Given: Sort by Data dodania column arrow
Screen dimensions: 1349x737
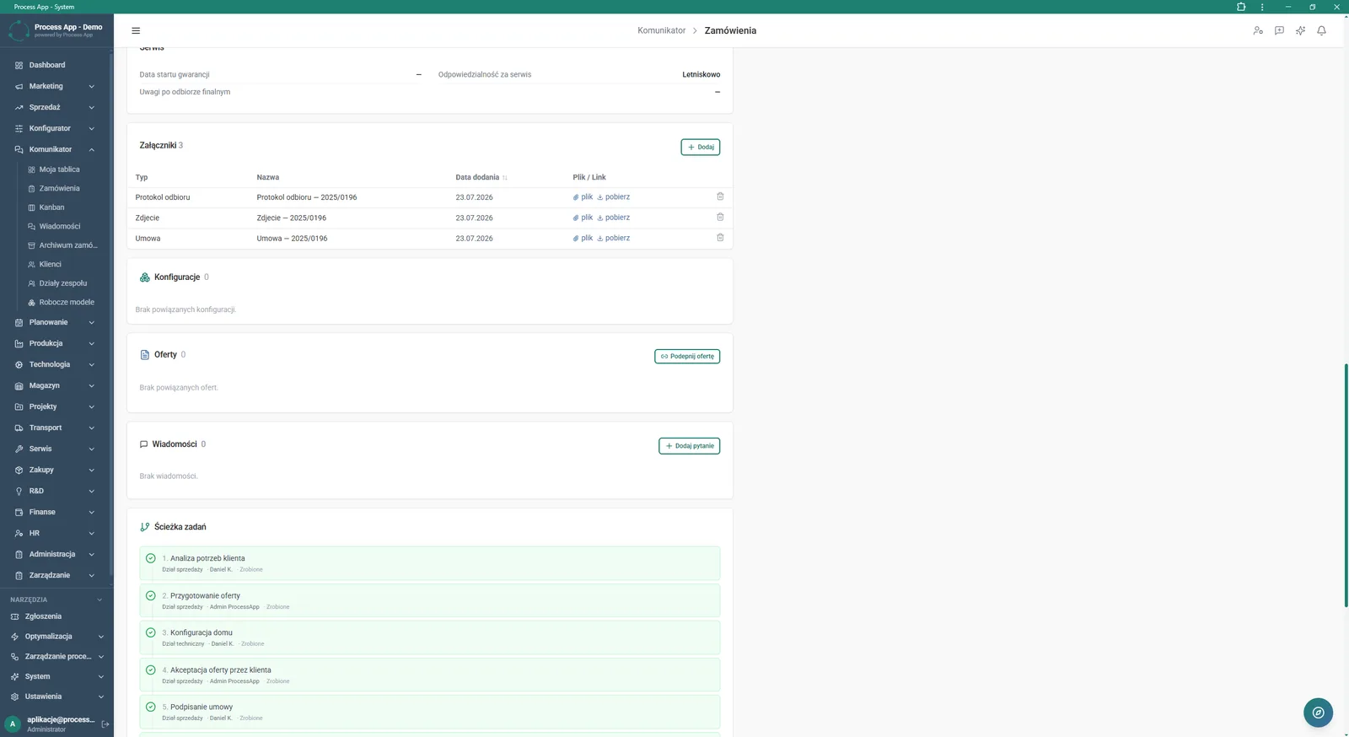Looking at the screenshot, I should click(505, 178).
